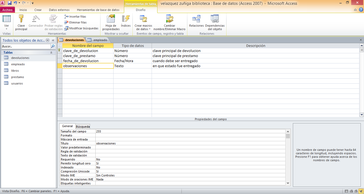364x194 pixels.
Task: Open the Archivo tab
Action: click(7, 10)
